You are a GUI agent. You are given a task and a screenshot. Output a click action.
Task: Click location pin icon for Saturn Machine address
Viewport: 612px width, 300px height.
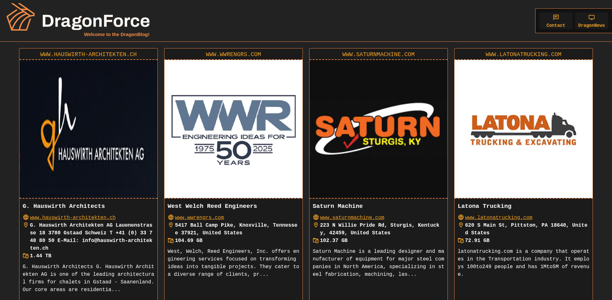[x=316, y=225]
